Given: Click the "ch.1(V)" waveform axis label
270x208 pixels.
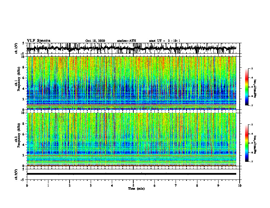Looking at the screenshot, I should click(16, 48).
